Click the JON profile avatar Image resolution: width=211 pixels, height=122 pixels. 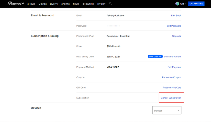(177, 4)
